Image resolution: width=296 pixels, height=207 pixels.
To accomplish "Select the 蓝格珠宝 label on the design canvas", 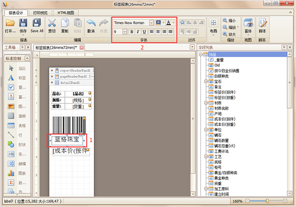I will tap(67, 139).
